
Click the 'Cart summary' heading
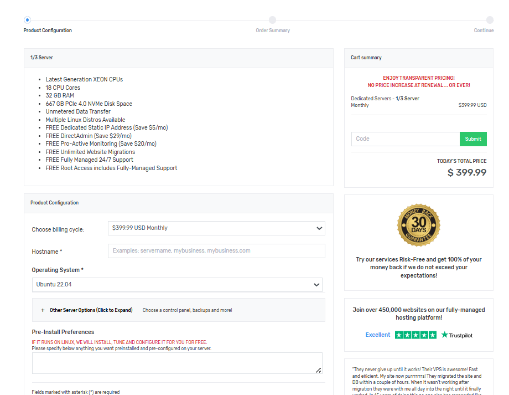[x=366, y=58]
